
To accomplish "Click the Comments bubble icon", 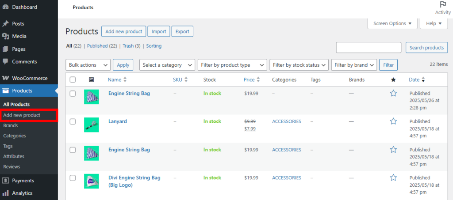I will (x=6, y=61).
